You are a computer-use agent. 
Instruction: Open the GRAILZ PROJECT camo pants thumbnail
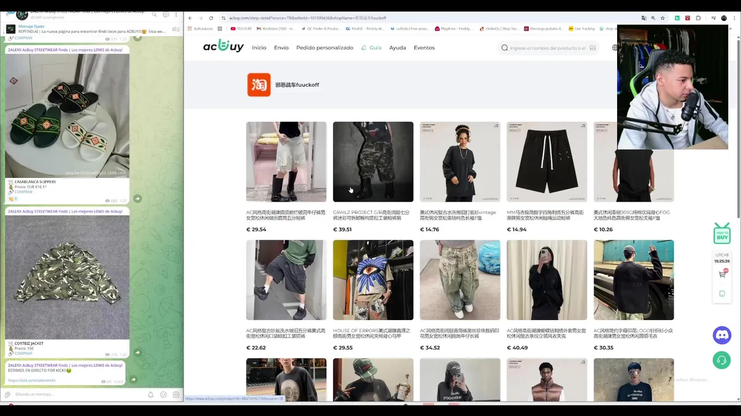tap(373, 162)
